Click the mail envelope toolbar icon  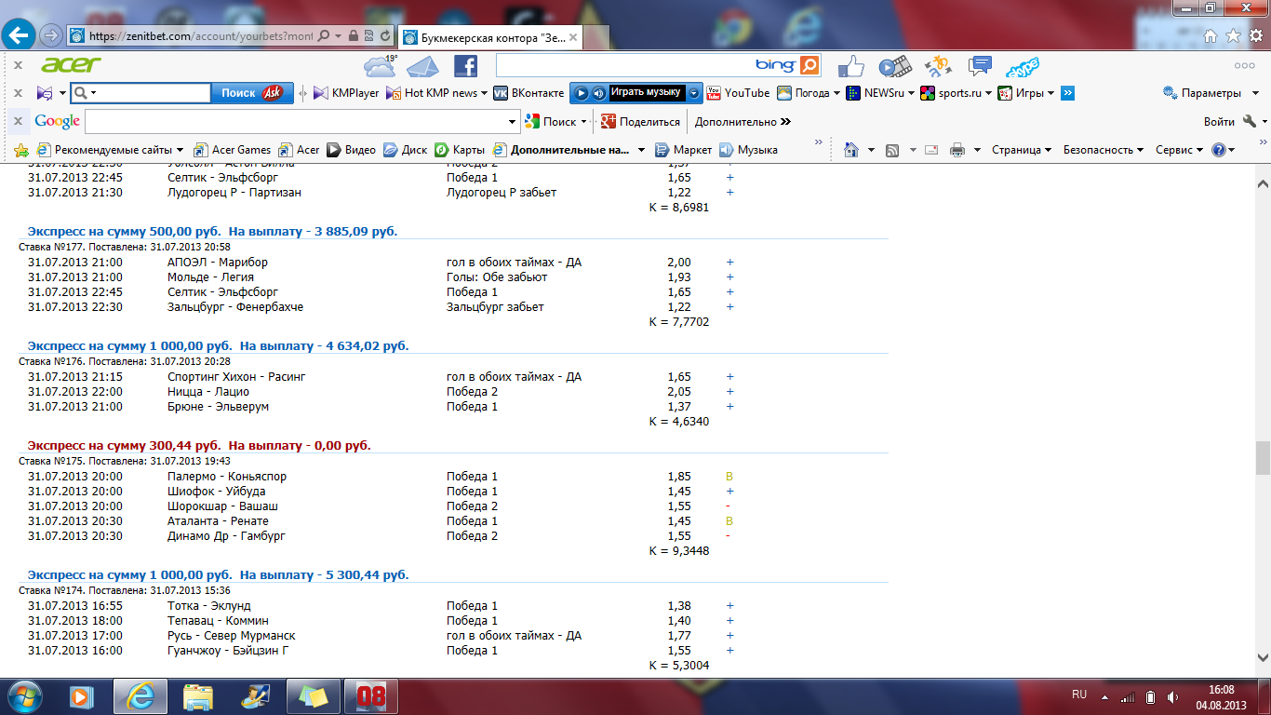(422, 66)
